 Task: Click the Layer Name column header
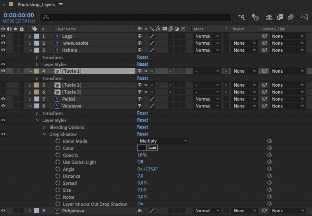coord(65,29)
